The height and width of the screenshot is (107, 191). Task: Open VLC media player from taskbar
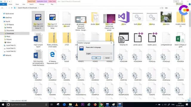(x=76, y=104)
